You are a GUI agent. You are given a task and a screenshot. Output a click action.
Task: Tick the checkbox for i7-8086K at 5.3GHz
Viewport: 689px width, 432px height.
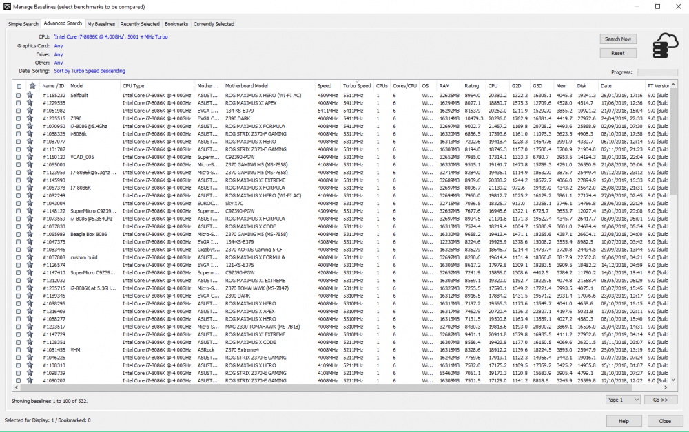pyautogui.click(x=19, y=288)
